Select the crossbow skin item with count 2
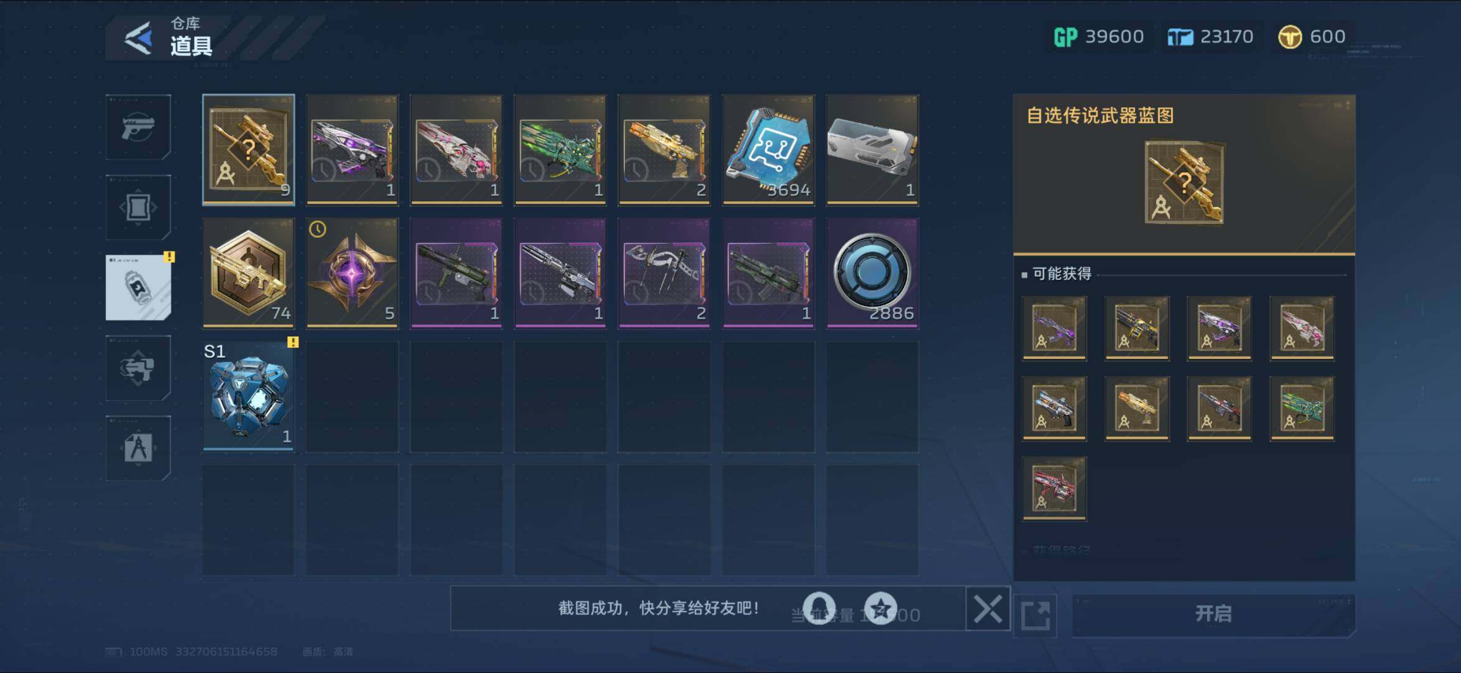 coord(664,273)
